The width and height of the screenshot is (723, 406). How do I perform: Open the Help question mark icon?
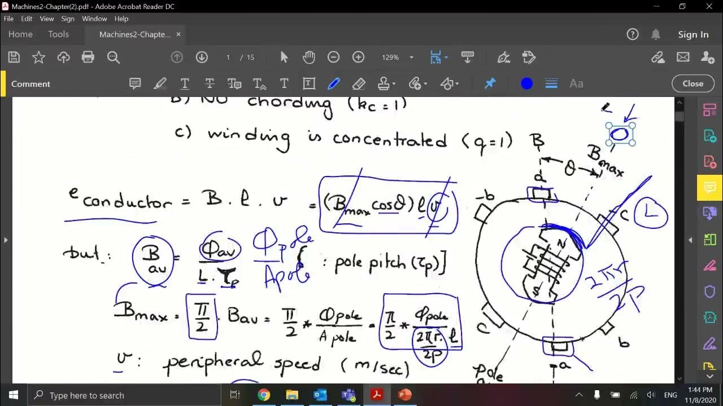pos(633,34)
